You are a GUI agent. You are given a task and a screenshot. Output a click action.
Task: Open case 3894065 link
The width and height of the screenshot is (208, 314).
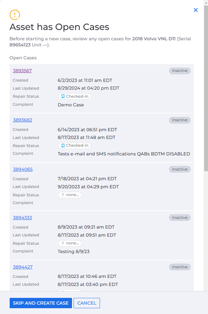tap(23, 169)
